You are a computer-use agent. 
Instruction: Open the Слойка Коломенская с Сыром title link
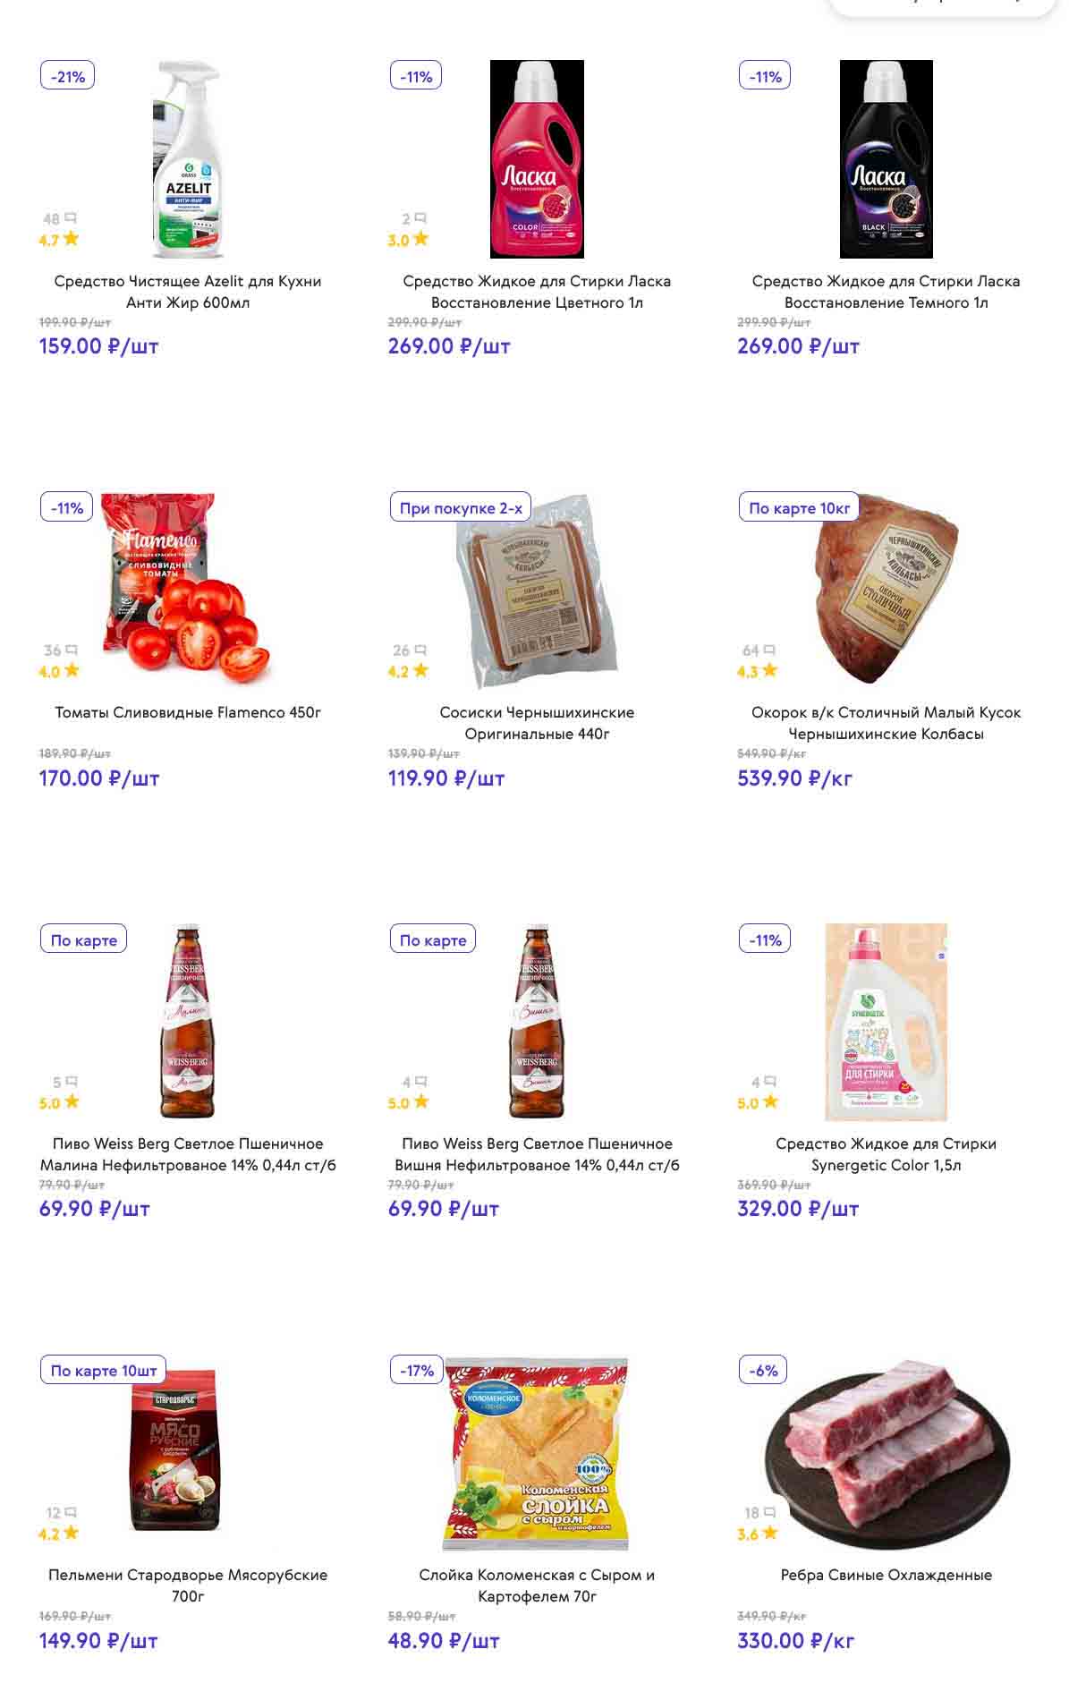pos(537,1585)
